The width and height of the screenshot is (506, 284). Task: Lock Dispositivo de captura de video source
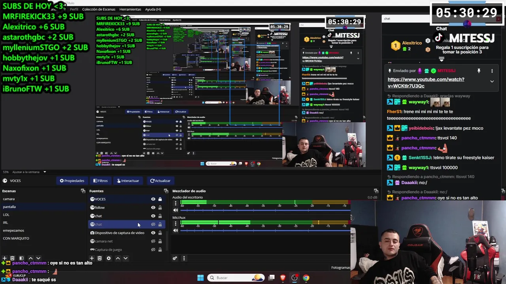click(x=160, y=233)
